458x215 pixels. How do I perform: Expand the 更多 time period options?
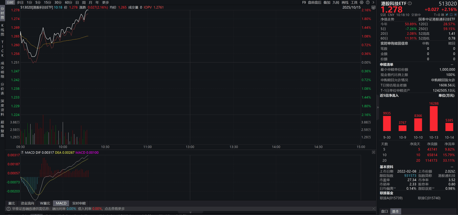(105, 2)
